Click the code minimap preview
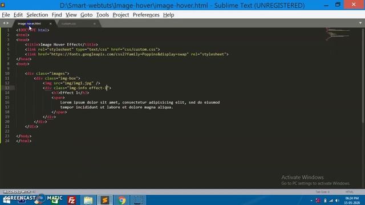365x205 pixels. (338, 34)
